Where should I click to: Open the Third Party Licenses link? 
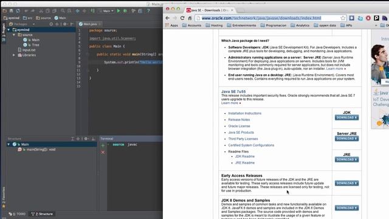[243, 139]
